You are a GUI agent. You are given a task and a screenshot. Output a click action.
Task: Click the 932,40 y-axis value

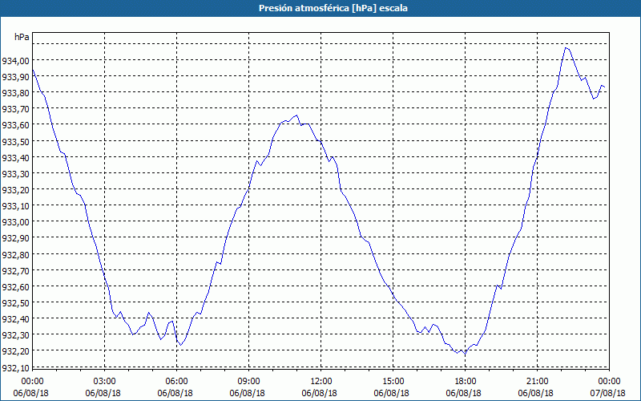(x=15, y=319)
